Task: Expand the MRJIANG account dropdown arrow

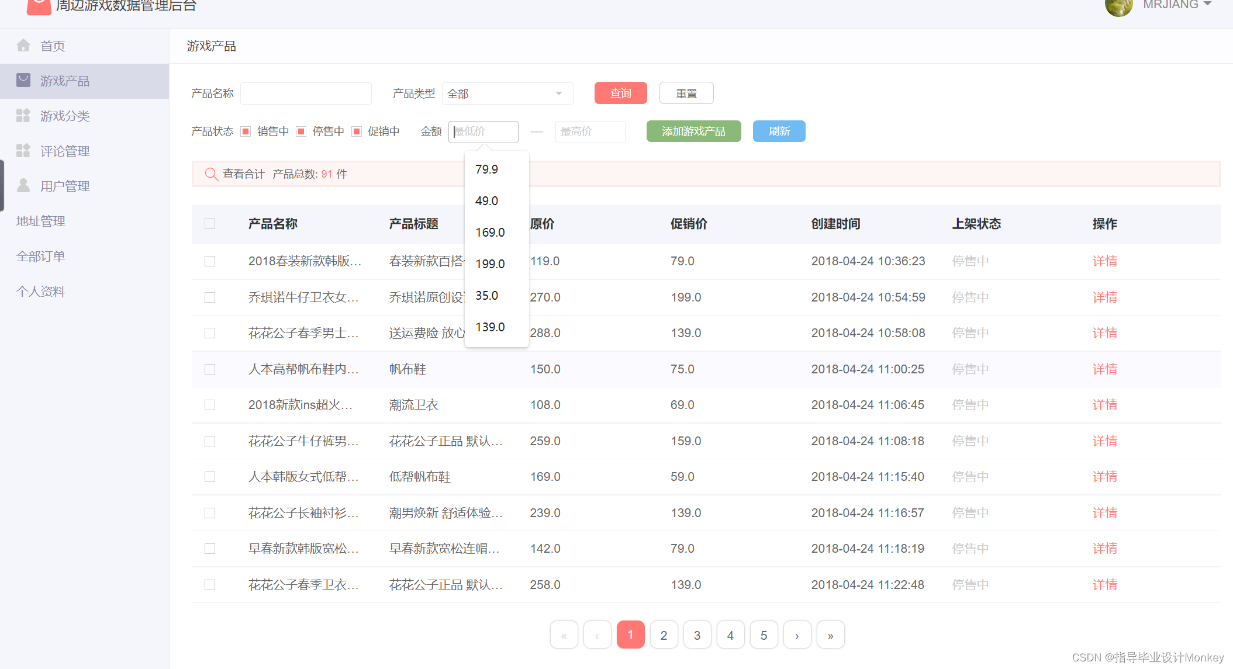Action: (x=1207, y=4)
